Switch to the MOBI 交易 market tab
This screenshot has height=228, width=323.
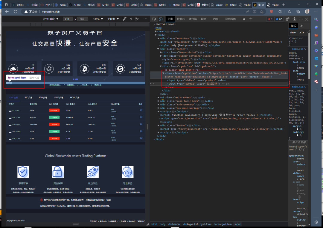pos(74,98)
